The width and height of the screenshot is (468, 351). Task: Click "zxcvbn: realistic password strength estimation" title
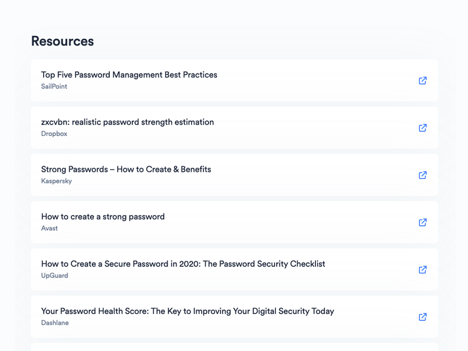point(127,122)
